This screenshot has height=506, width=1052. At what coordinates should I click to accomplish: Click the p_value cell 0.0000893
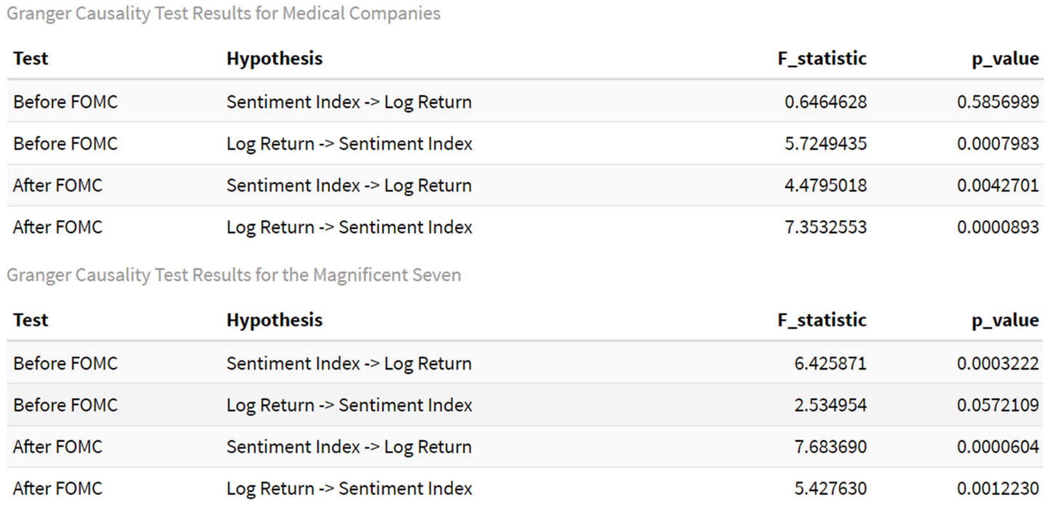coord(998,227)
